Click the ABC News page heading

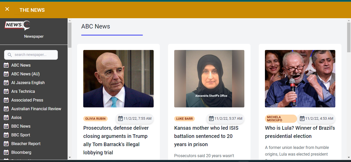tap(96, 26)
